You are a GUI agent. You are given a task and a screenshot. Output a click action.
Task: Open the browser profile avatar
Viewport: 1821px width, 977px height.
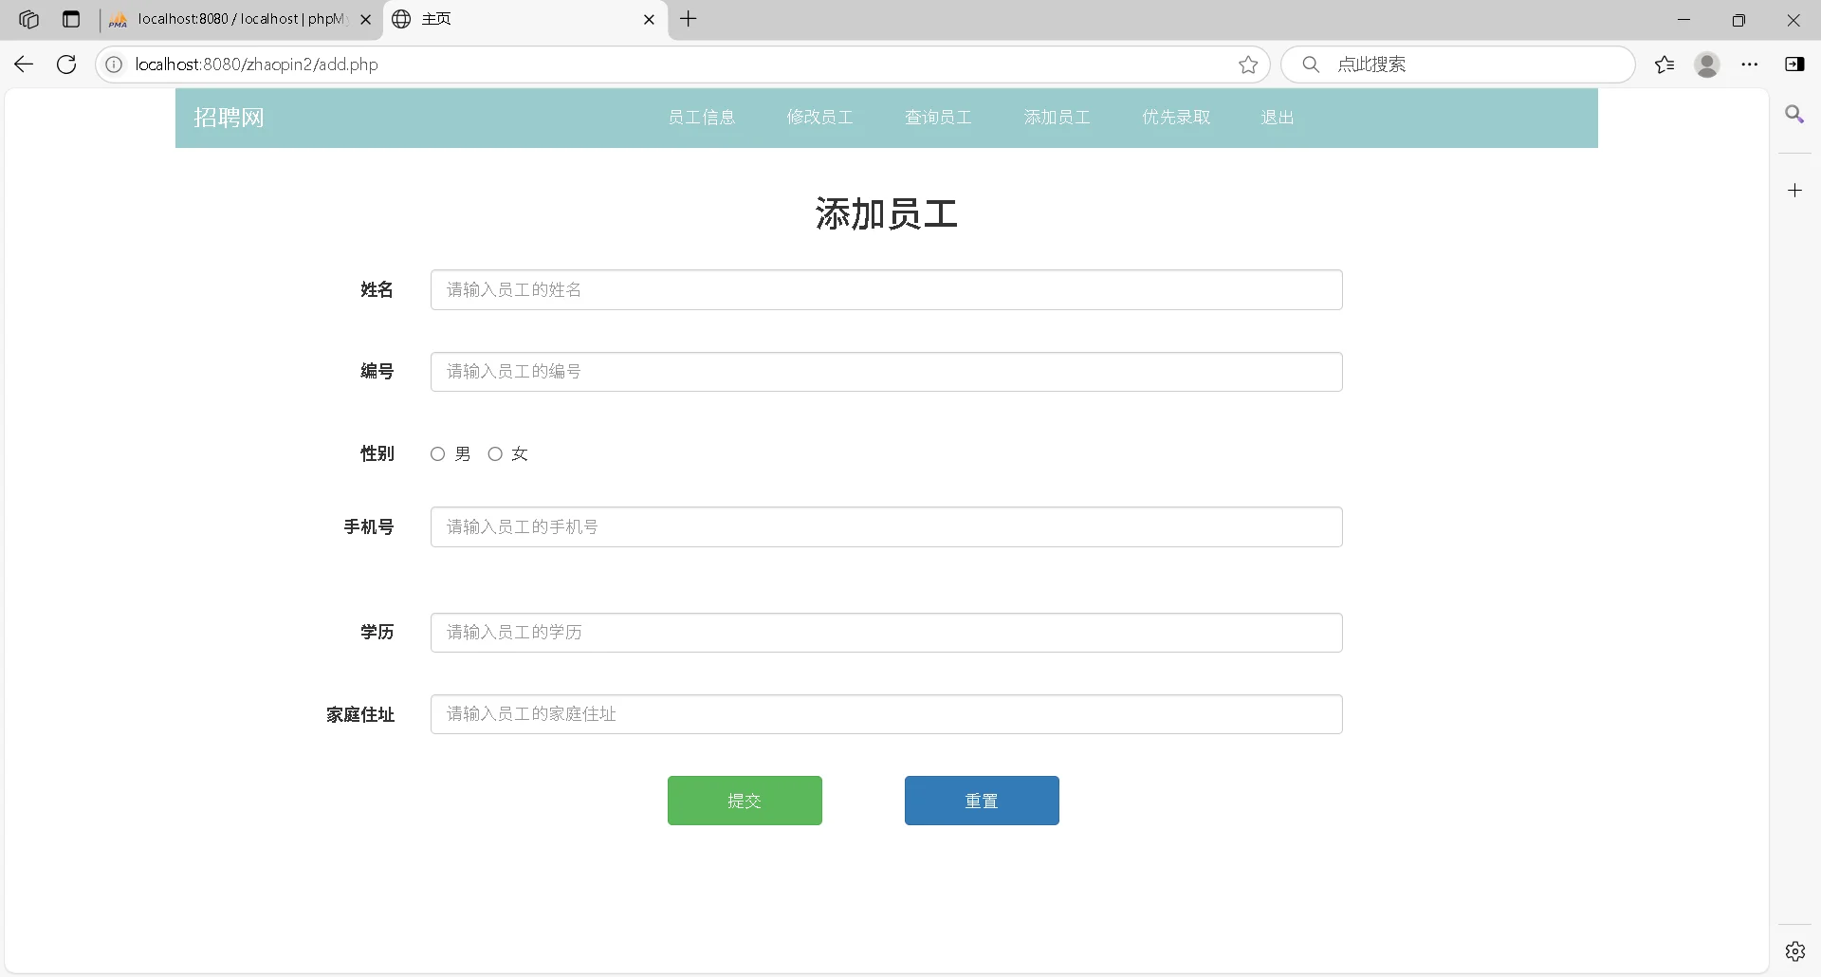[x=1707, y=64]
